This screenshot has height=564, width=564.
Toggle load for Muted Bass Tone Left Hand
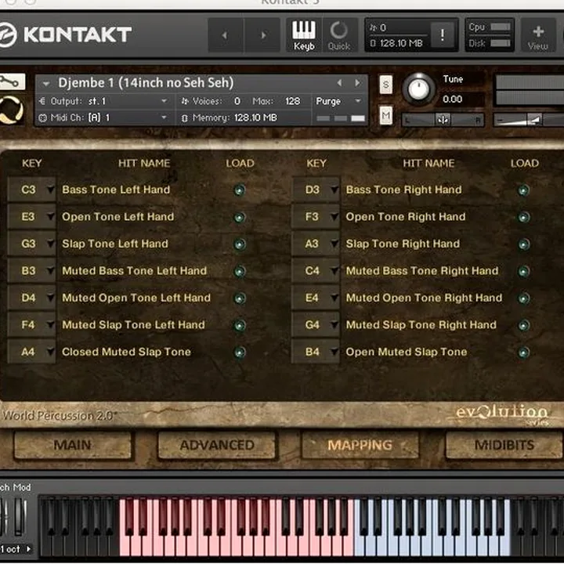coord(240,271)
